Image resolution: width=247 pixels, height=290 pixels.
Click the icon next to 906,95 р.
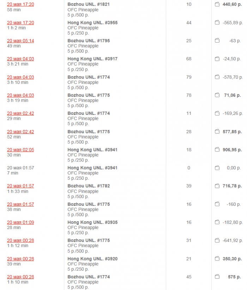(217, 150)
